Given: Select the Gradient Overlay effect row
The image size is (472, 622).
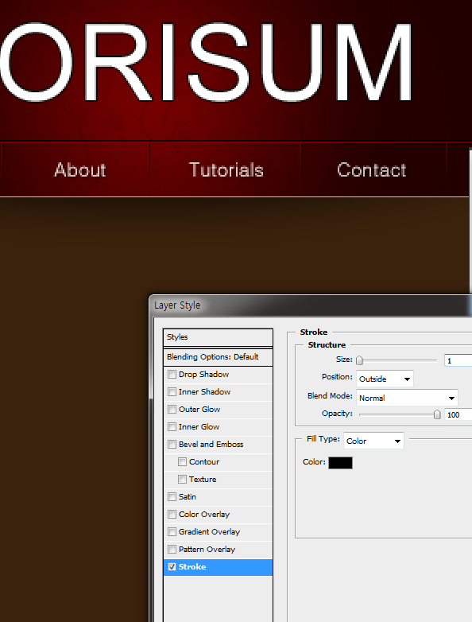Looking at the screenshot, I should click(218, 531).
